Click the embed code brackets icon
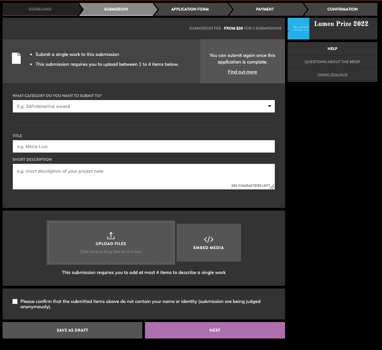Viewport: 382px width, 350px height. (x=208, y=239)
